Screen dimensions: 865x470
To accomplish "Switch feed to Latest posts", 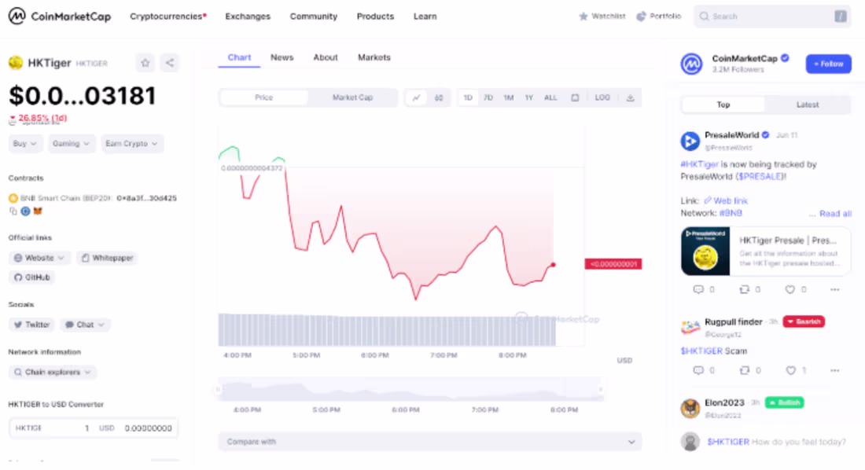I will click(x=807, y=105).
